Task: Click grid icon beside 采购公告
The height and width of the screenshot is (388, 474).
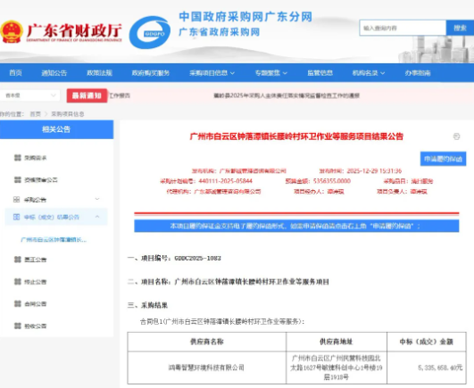Action: click(x=17, y=200)
